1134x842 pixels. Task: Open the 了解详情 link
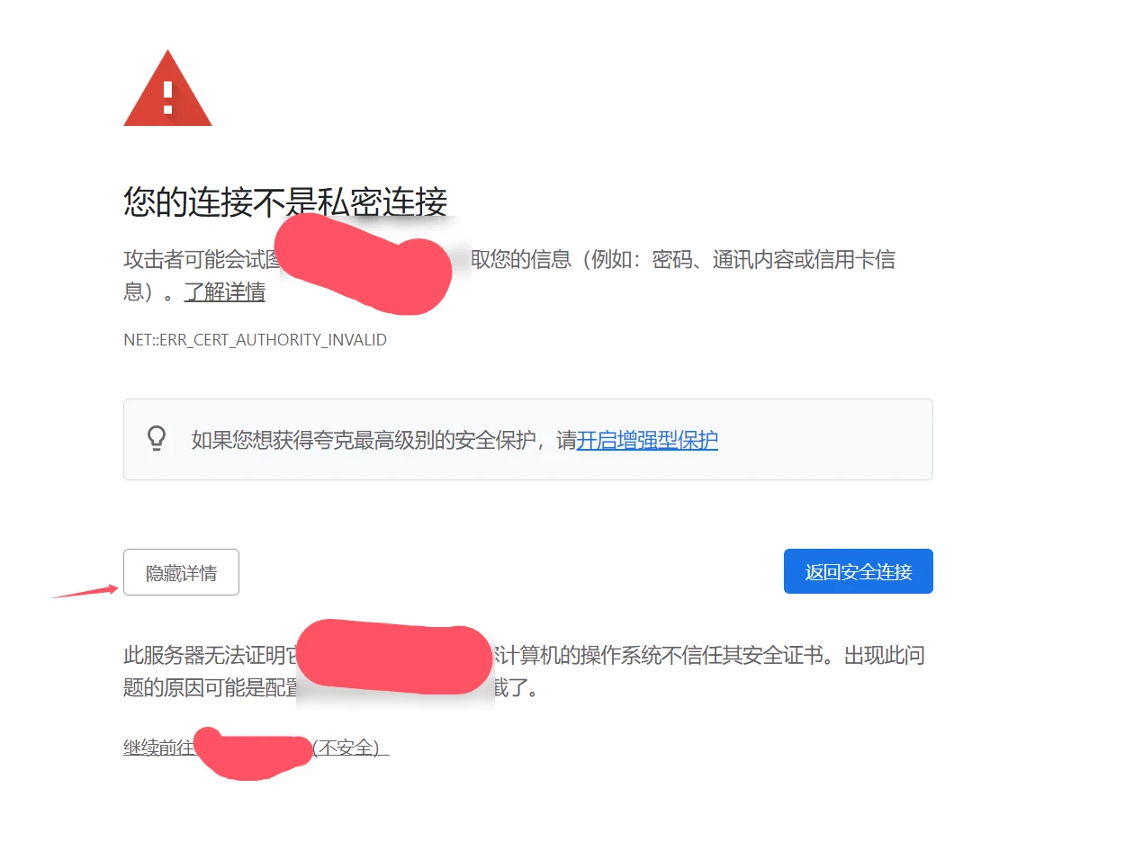pos(225,292)
